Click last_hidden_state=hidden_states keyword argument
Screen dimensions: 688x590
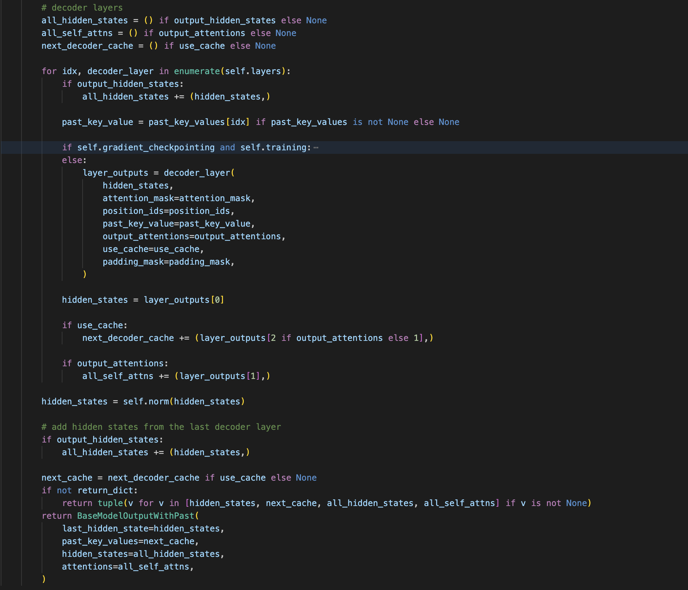143,529
